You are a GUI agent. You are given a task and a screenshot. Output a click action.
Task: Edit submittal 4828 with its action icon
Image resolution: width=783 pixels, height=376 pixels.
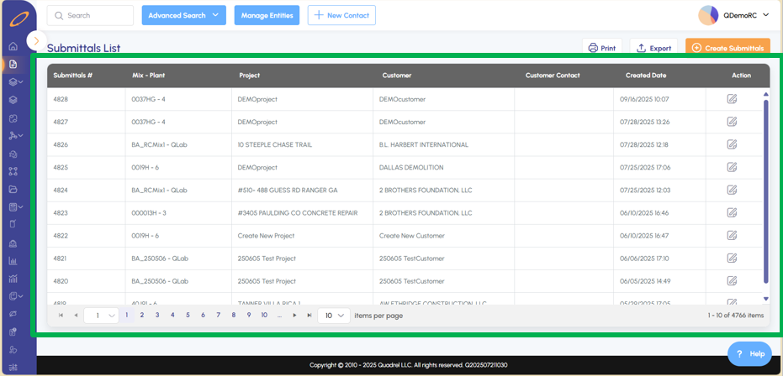pyautogui.click(x=732, y=98)
